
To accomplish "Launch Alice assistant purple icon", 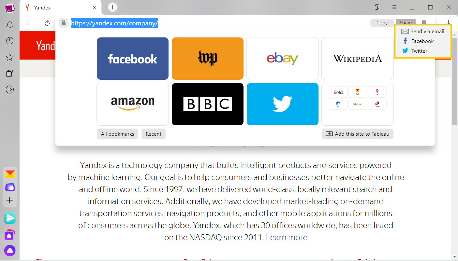I will point(10,251).
